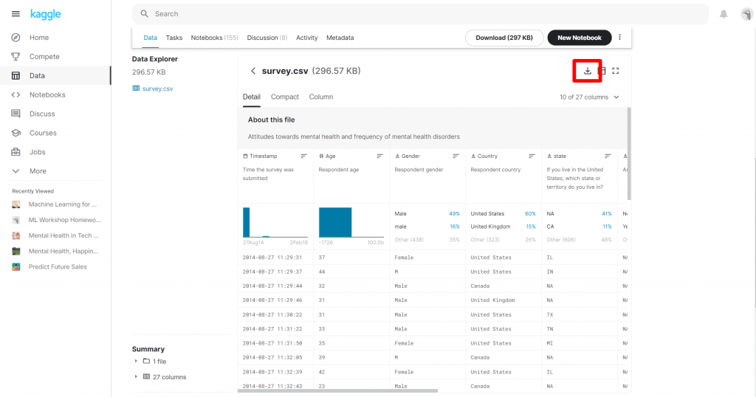756x397 pixels.
Task: Sort by the Age column icon
Action: point(379,156)
